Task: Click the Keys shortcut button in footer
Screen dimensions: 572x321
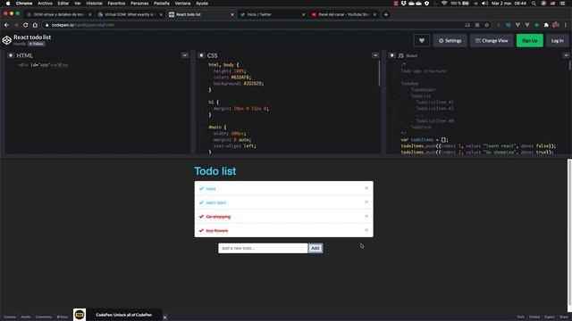Action: click(63, 317)
